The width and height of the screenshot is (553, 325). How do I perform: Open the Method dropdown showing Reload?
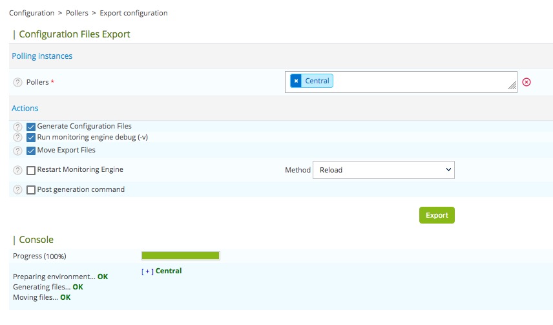coord(383,170)
